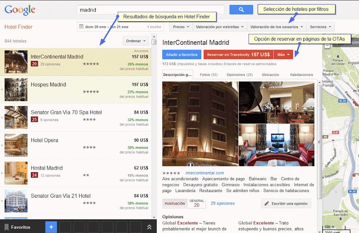Open the 29 opiniones link next to score
Image resolution: width=359 pixels, height=233 pixels.
coord(223,203)
